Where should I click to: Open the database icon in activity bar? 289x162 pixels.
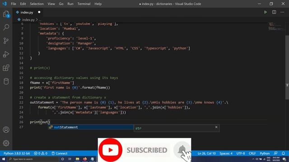click(x=6, y=81)
